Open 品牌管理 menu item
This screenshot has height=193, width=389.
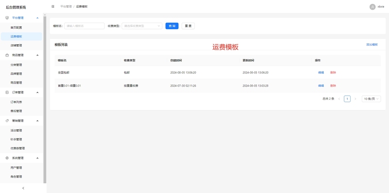(x=16, y=74)
